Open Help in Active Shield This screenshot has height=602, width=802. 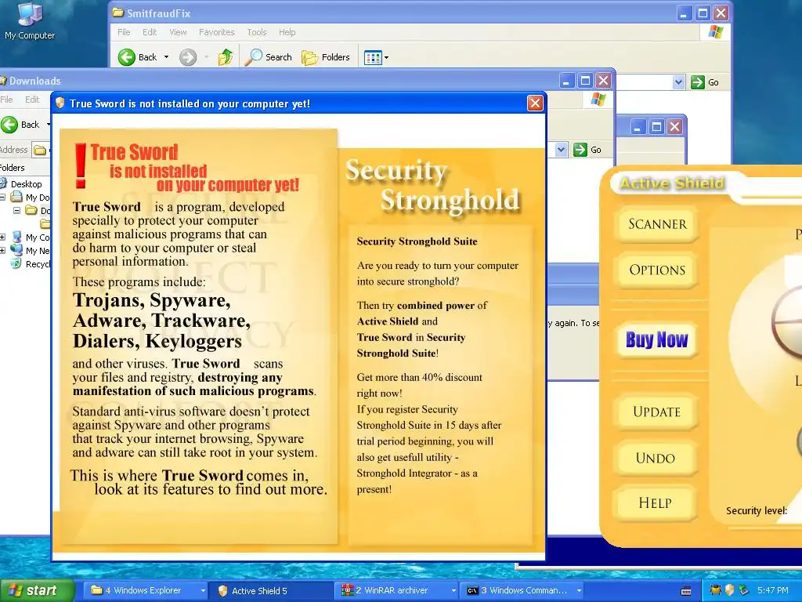[656, 502]
